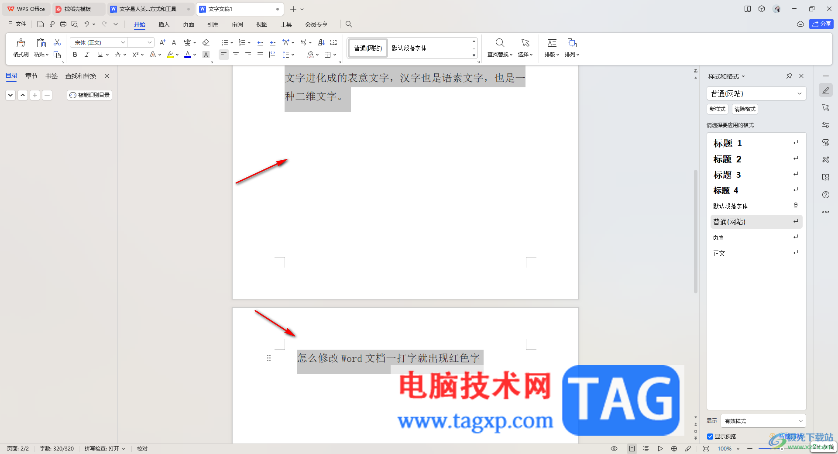Apply justify alignment

click(260, 55)
